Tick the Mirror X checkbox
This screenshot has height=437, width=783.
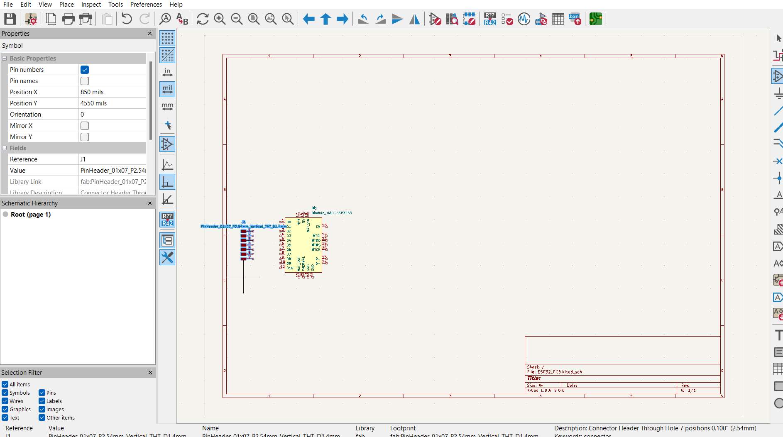point(85,126)
